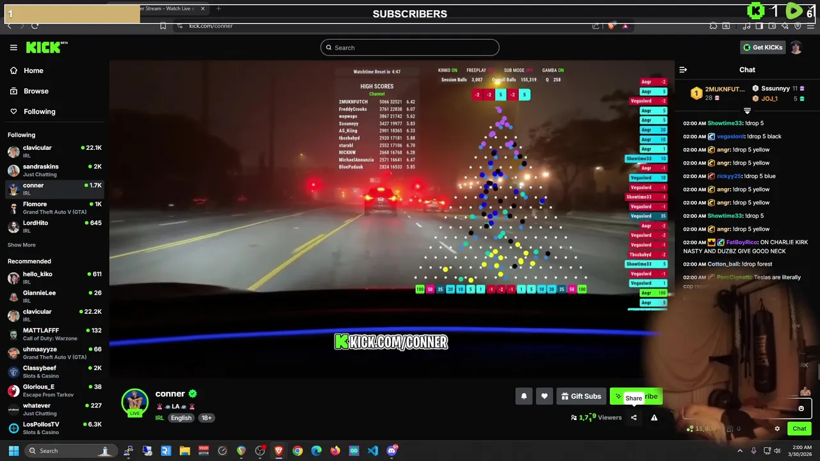Open the hamburger sidebar menu
820x461 pixels.
(13, 47)
